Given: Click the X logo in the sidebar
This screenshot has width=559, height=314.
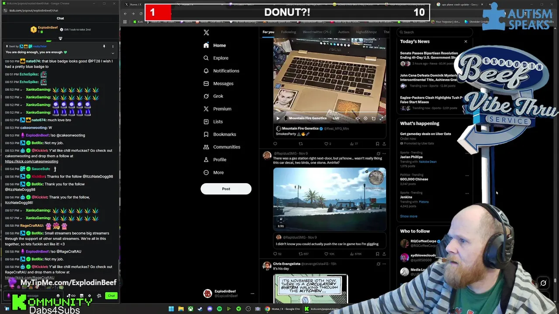Looking at the screenshot, I should click(x=206, y=32).
